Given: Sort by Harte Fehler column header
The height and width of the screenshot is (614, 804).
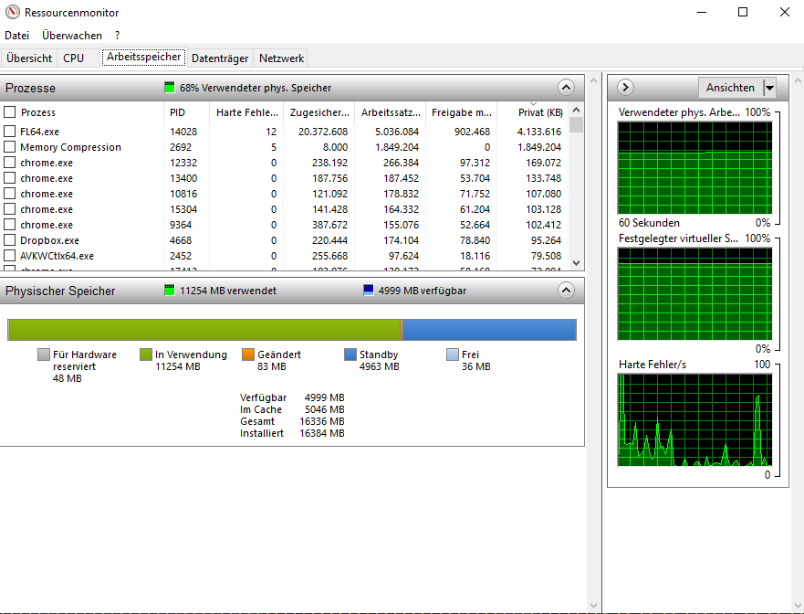Looking at the screenshot, I should click(x=246, y=112).
